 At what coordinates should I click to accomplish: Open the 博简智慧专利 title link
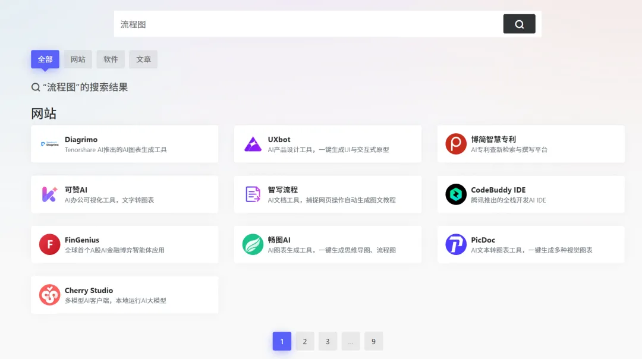(493, 140)
